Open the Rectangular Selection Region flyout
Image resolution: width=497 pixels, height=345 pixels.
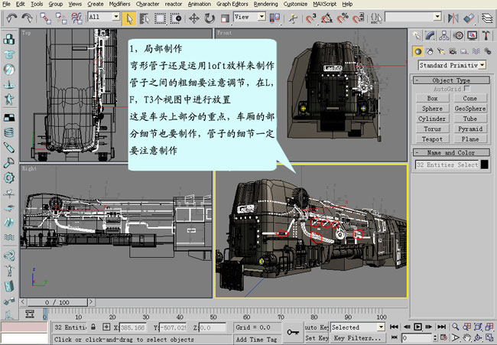pos(160,18)
